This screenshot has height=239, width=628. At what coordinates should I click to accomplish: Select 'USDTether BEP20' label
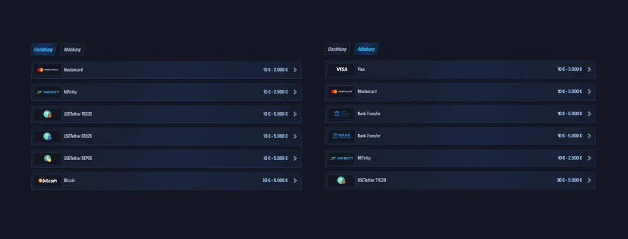point(78,159)
